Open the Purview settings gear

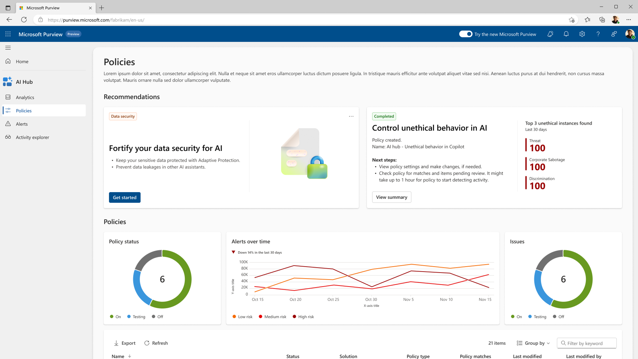click(582, 34)
